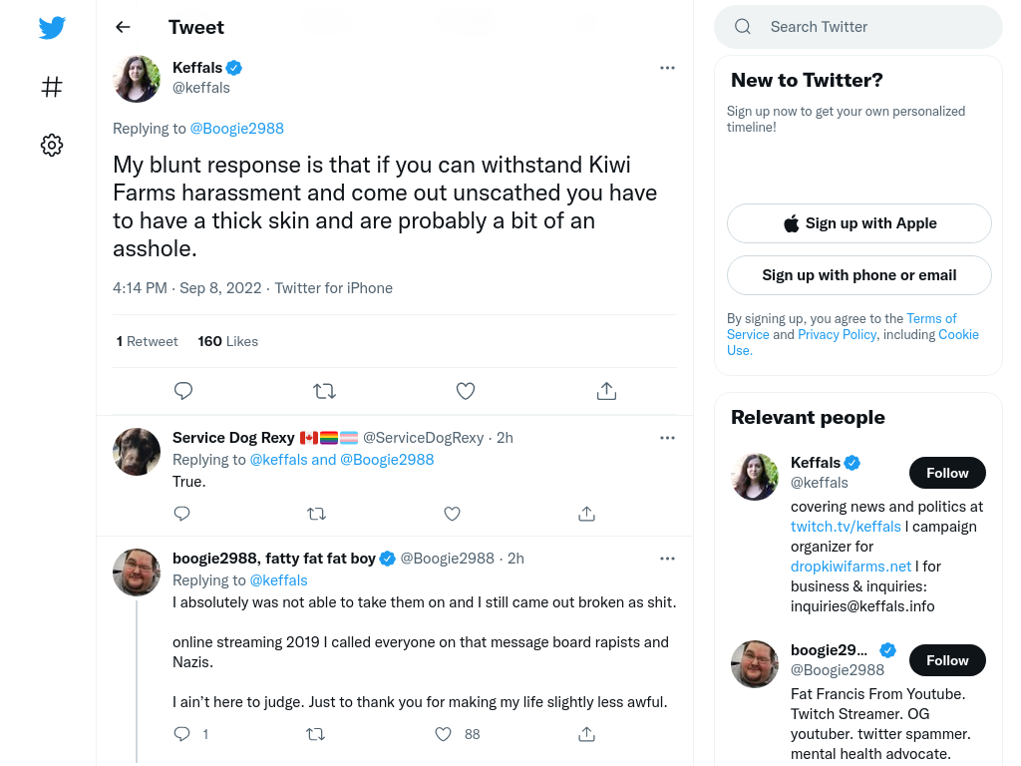Click the Twitter bird home logo
The height and width of the screenshot is (766, 1021).
coord(52,27)
